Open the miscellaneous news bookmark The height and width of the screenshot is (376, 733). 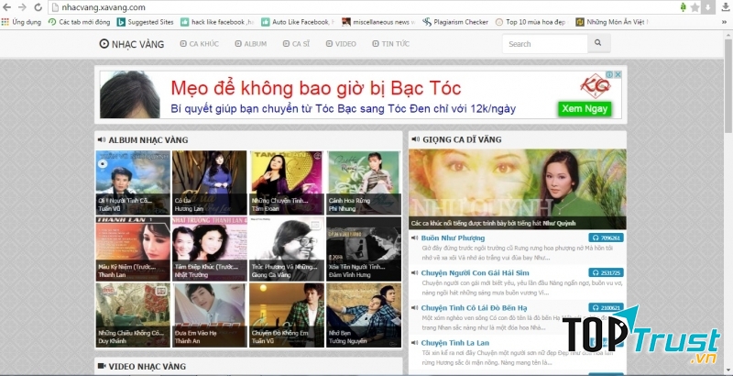(379, 22)
